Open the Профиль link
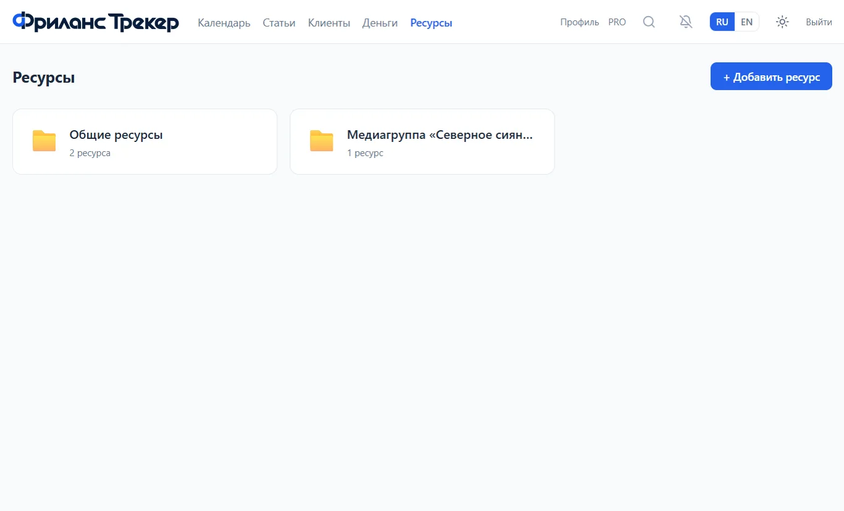Screen dimensions: 844x511 coord(580,22)
